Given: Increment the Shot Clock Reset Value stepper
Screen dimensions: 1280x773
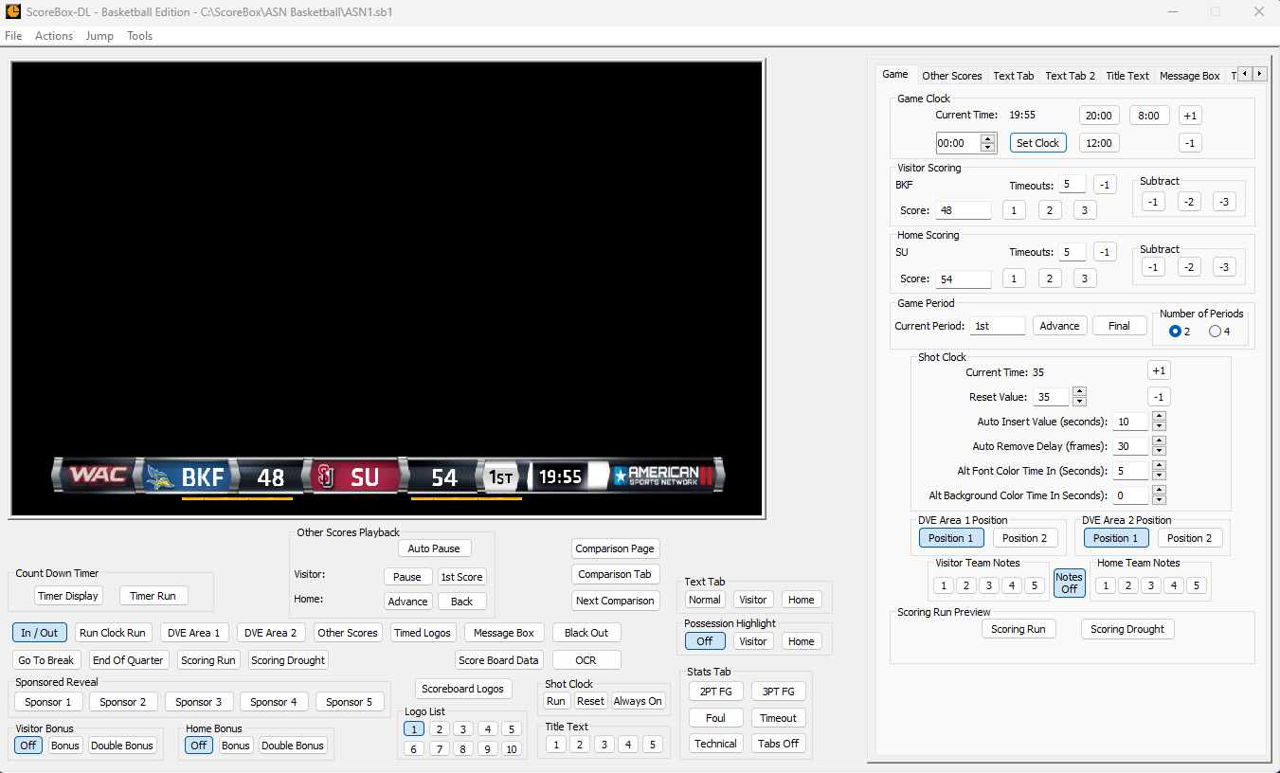Looking at the screenshot, I should click(x=1079, y=391).
